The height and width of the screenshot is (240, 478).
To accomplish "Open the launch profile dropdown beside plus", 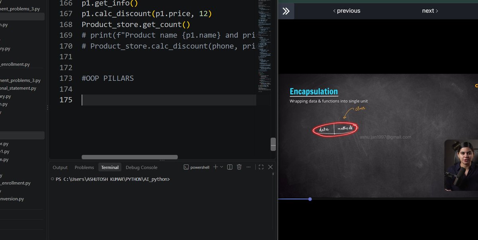I will [x=221, y=167].
